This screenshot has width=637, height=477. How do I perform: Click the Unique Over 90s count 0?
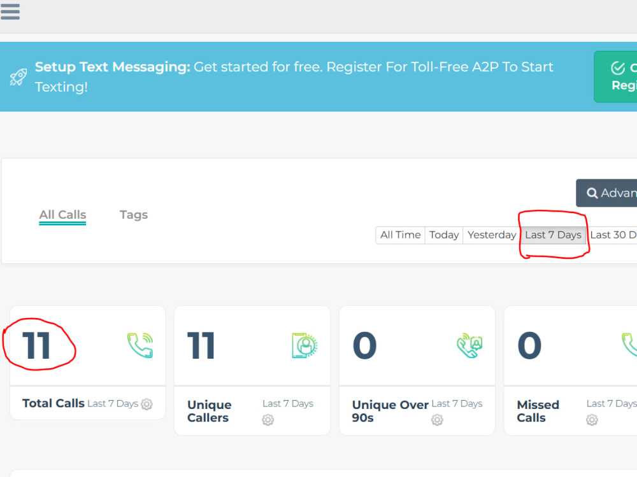click(x=364, y=345)
